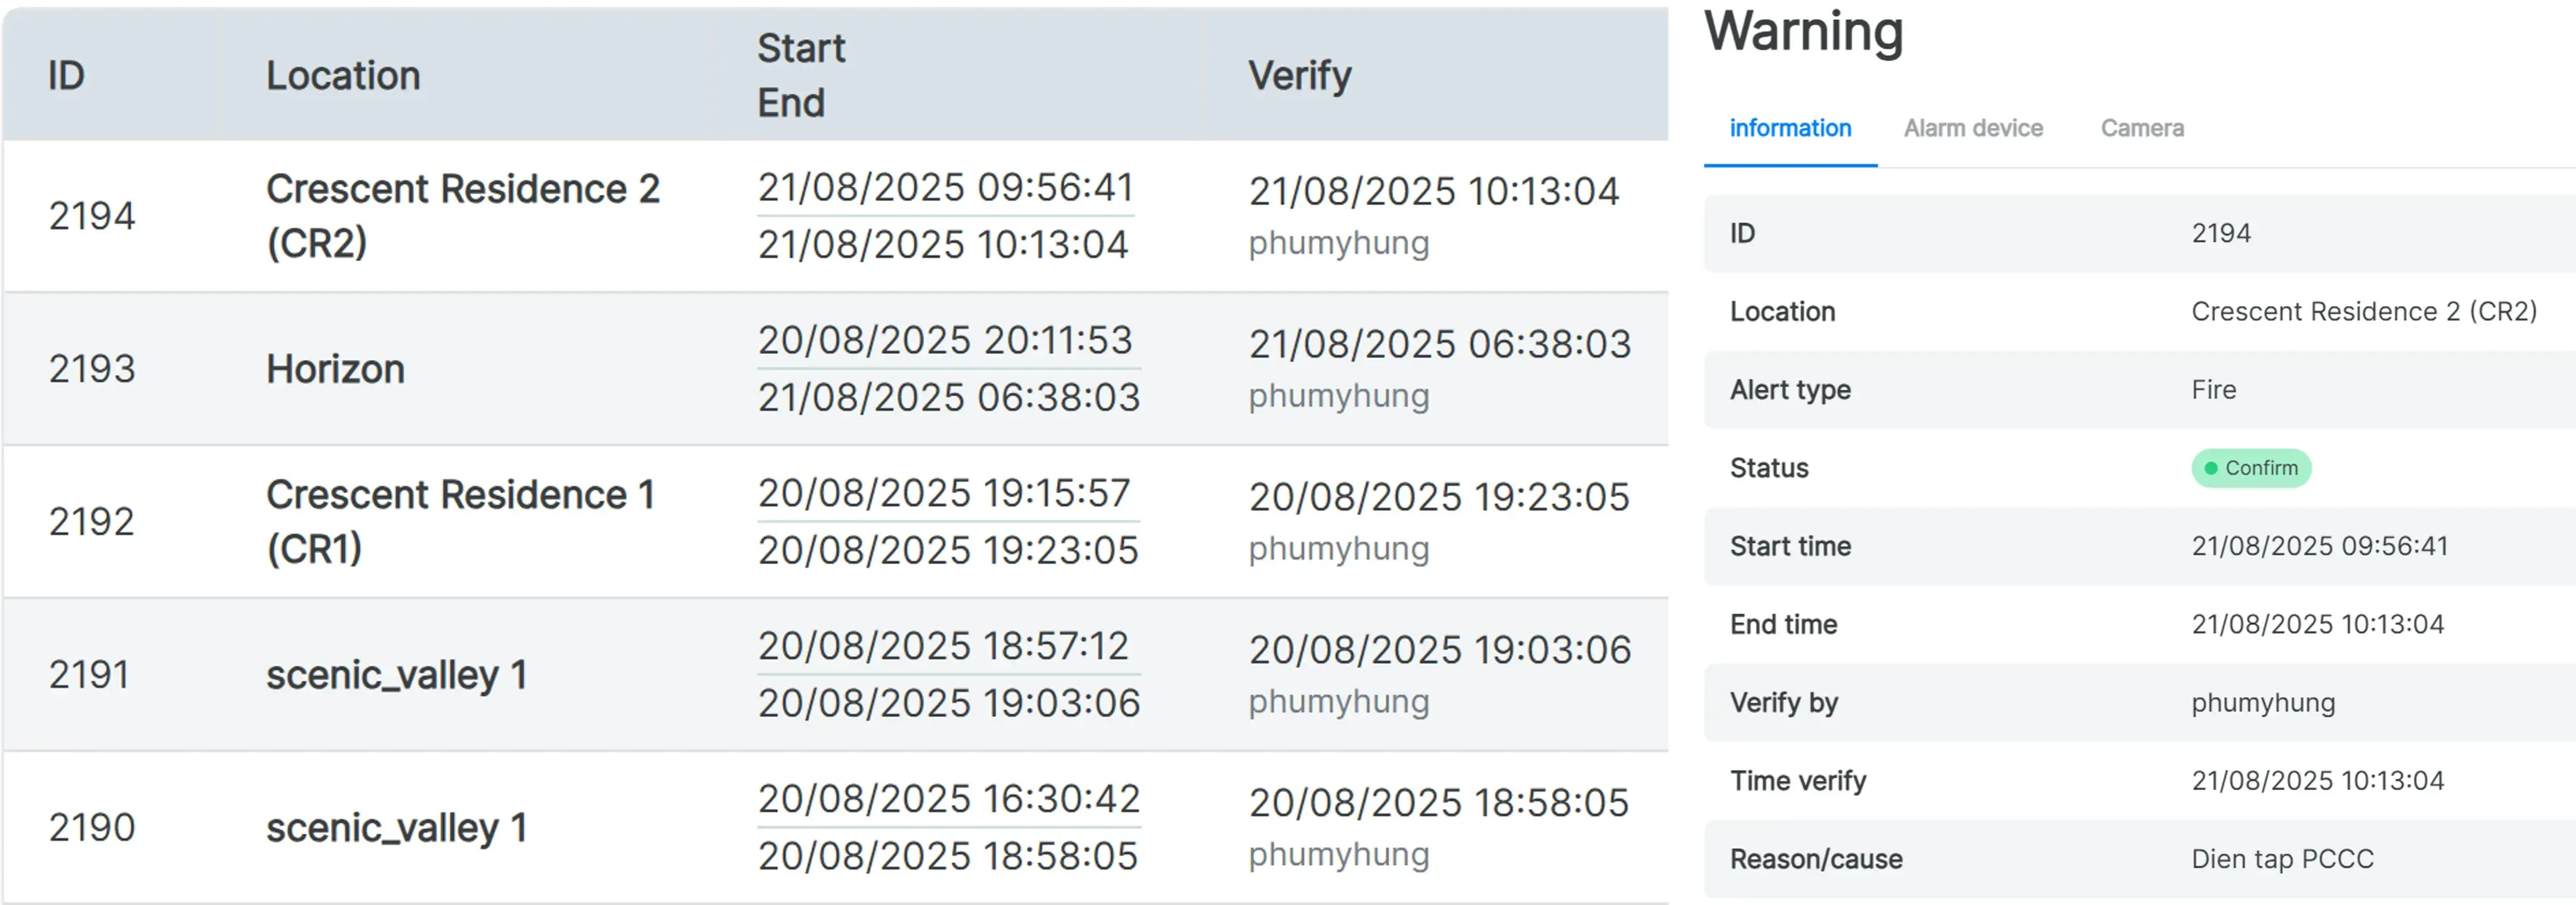2576x905 pixels.
Task: Click the Crescent Residence 2 (CR2) table cell
Action: click(x=462, y=215)
